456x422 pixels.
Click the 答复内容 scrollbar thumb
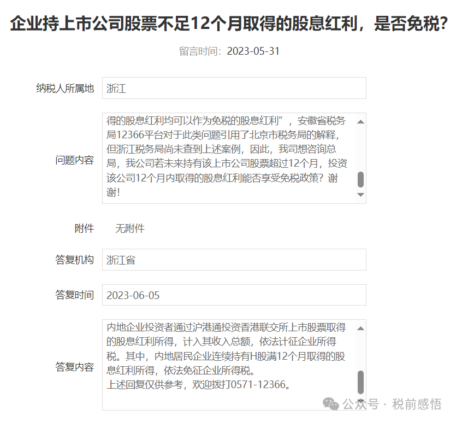coord(360,382)
